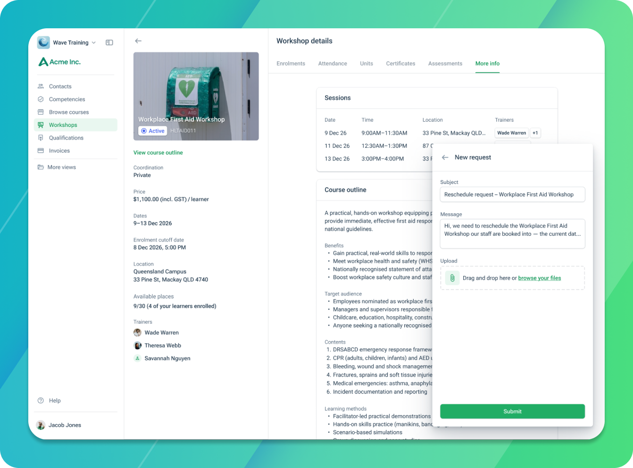Viewport: 633px width, 468px height.
Task: Switch to the Assessments tab
Action: (x=445, y=64)
